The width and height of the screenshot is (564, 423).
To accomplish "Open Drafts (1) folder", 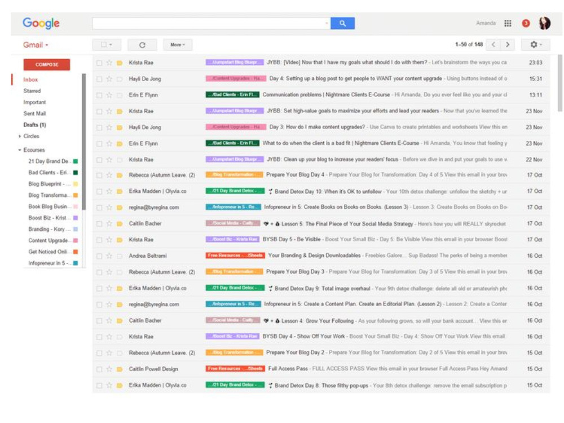I will pyautogui.click(x=34, y=125).
